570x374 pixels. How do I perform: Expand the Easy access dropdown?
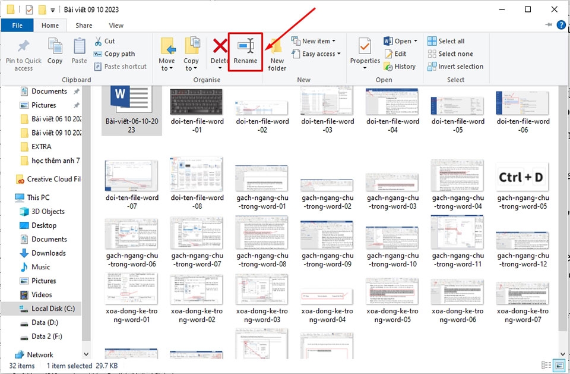[316, 54]
